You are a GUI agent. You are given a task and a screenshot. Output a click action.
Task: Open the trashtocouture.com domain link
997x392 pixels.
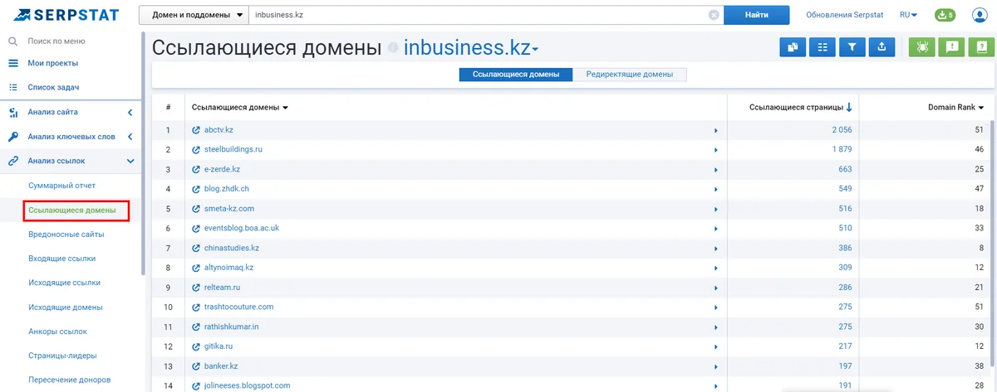(238, 307)
